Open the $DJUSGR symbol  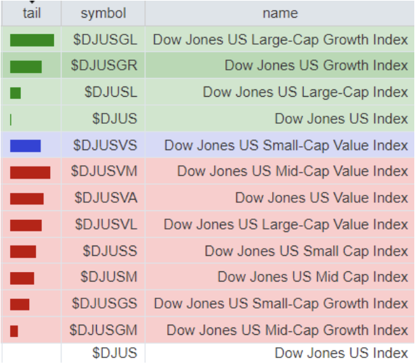[104, 66]
